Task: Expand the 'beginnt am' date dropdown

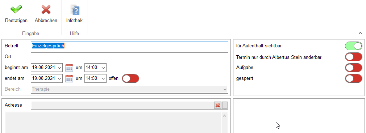Action: click(x=60, y=68)
